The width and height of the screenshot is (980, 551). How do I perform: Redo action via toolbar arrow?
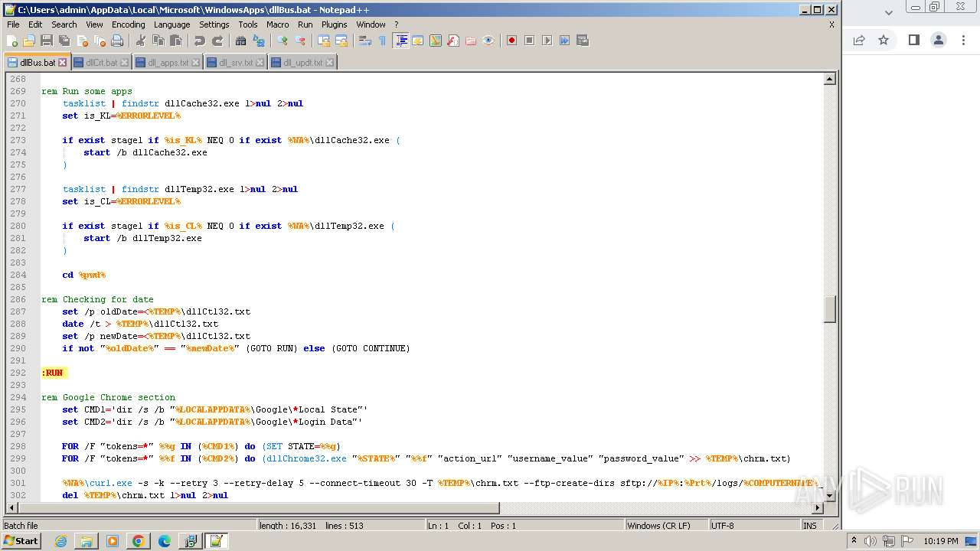217,41
